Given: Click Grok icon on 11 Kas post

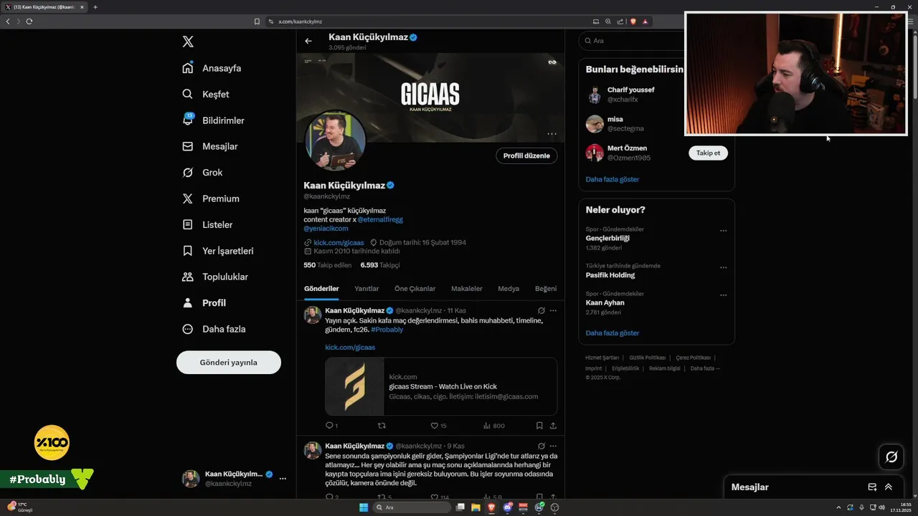Looking at the screenshot, I should (541, 310).
